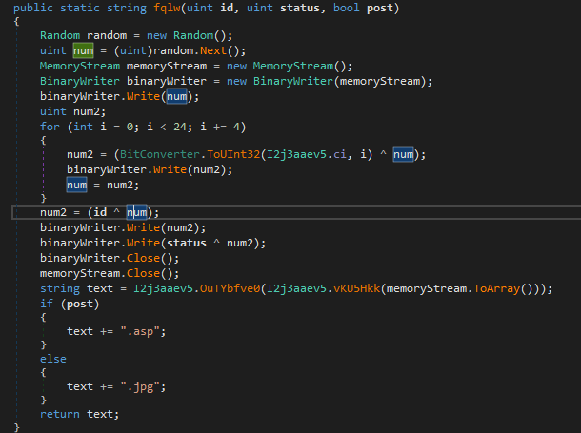Click binaryWriter.Close() call
Image resolution: width=581 pixels, height=433 pixels.
click(110, 258)
